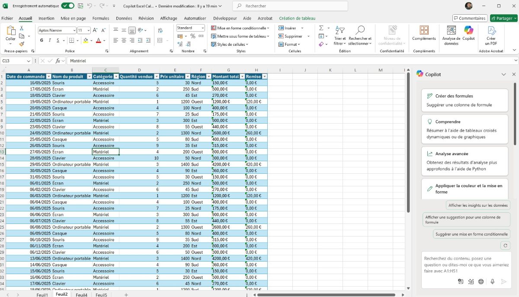Click Trier et filtrer icon
This screenshot has height=297, width=519.
pyautogui.click(x=340, y=31)
